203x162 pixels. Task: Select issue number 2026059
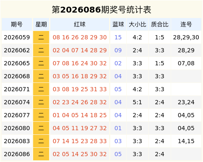pos(17,37)
